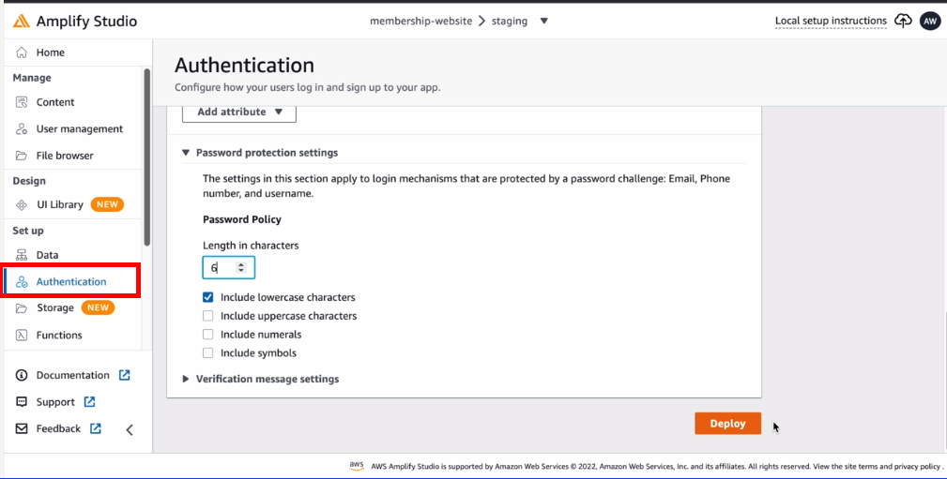Click the Storage folder icon
The height and width of the screenshot is (479, 947).
(22, 307)
